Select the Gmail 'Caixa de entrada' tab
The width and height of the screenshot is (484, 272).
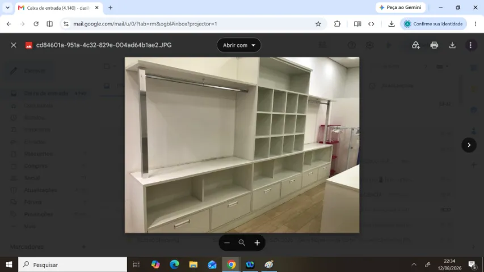pyautogui.click(x=58, y=8)
